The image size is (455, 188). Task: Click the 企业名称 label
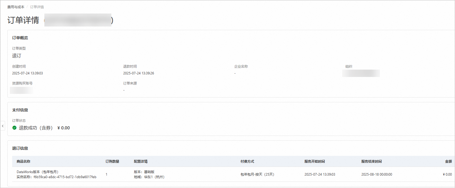point(241,67)
